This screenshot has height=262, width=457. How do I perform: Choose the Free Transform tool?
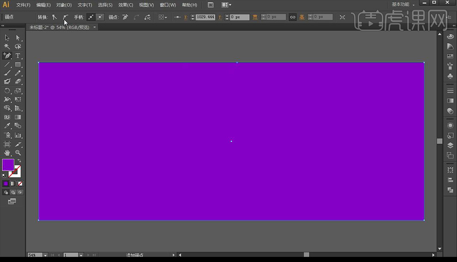tap(18, 99)
